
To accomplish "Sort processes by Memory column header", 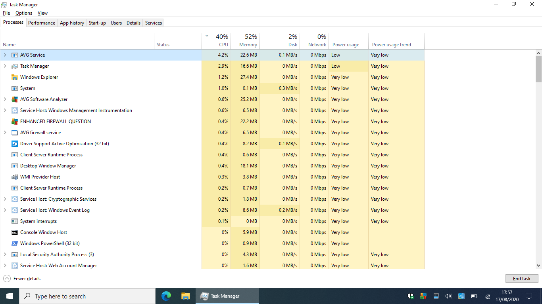I will tap(245, 40).
